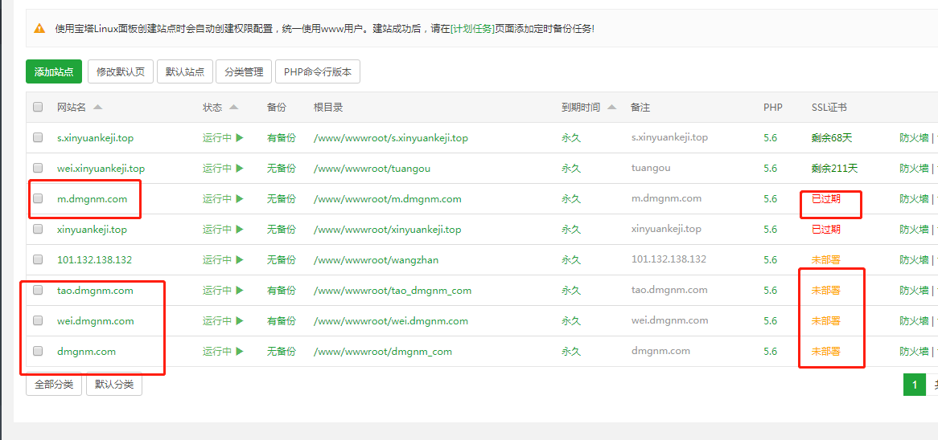The image size is (938, 440).
Task: Click 有备份 in tao.dmgnm.com row
Action: click(282, 290)
